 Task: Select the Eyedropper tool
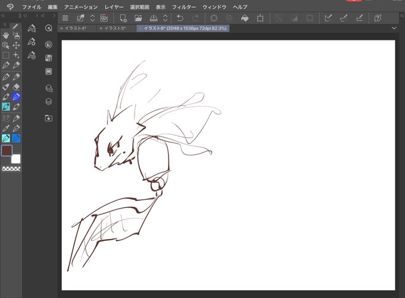click(x=6, y=129)
